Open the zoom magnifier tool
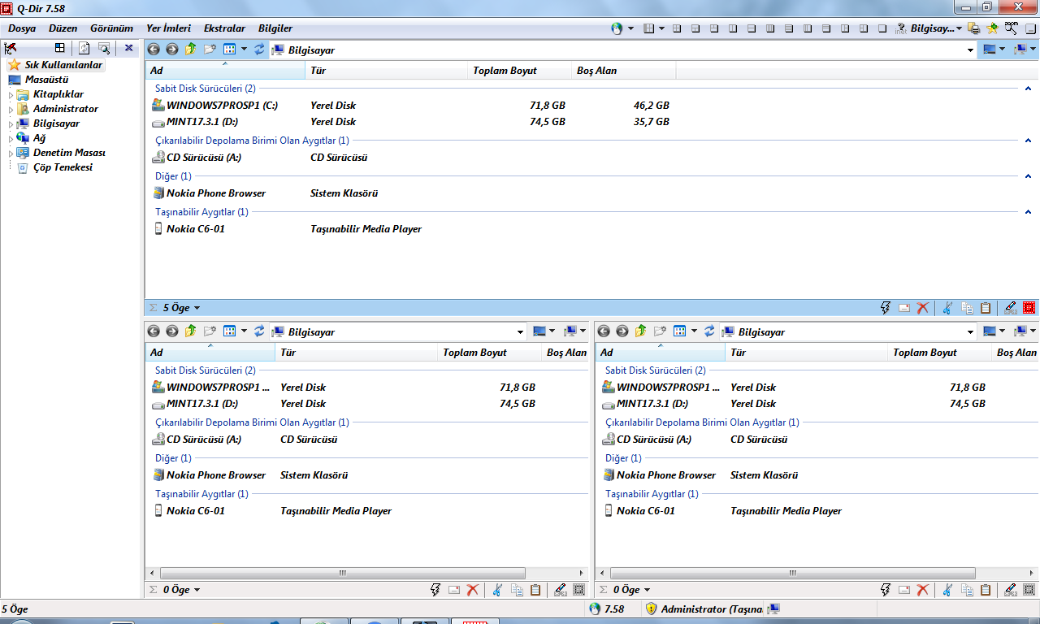 [x=1011, y=28]
